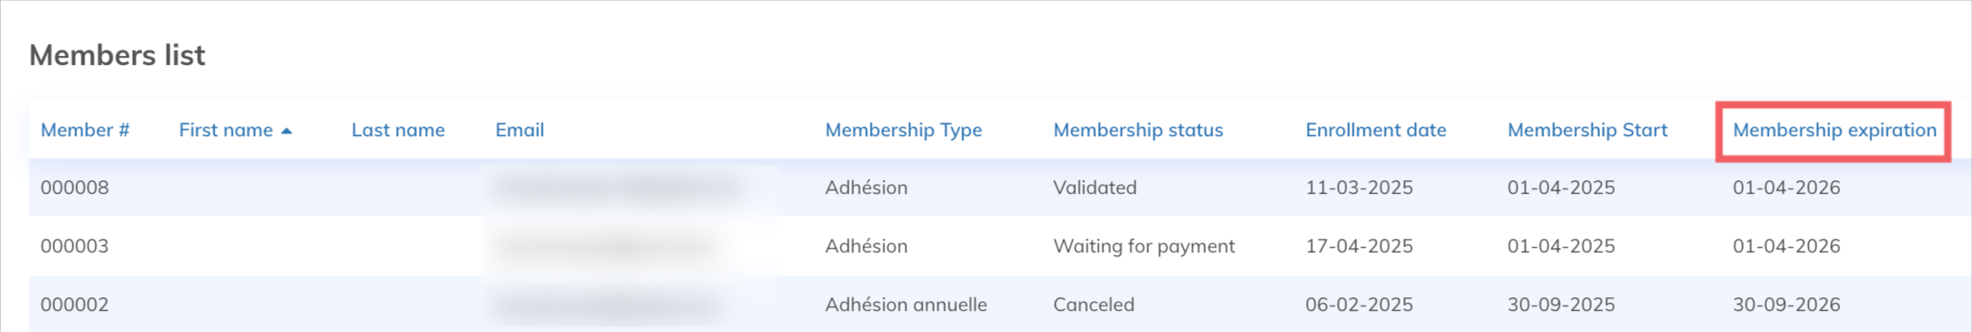Sort by Member # column header
1972x332 pixels.
(x=85, y=130)
